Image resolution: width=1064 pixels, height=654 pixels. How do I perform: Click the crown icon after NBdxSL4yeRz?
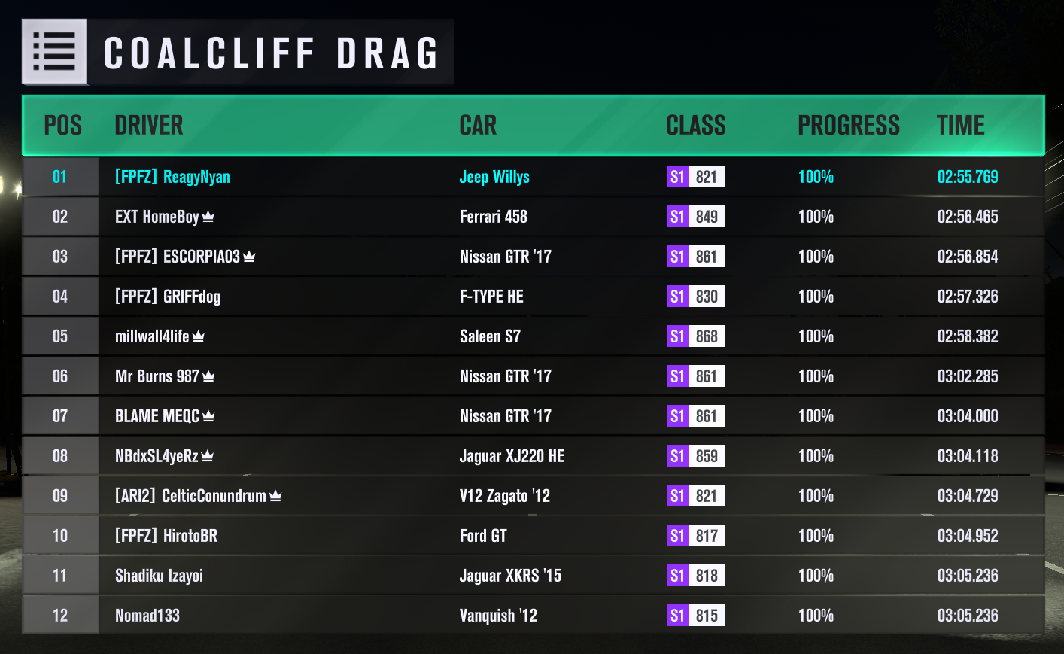click(208, 456)
